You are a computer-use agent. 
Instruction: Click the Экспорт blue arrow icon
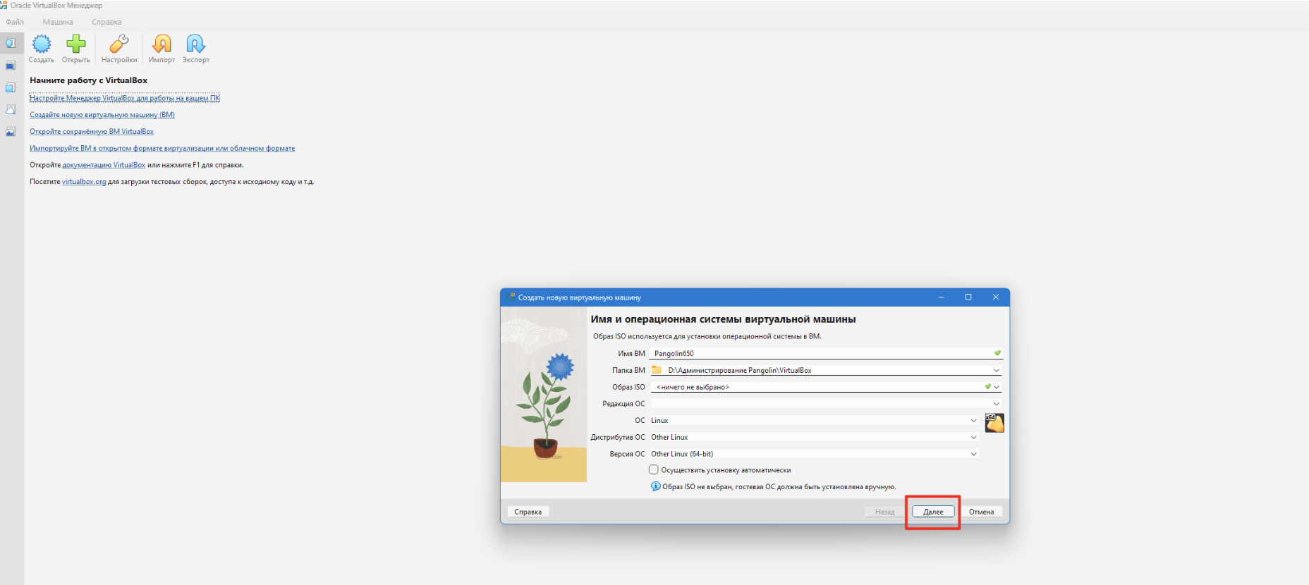[195, 44]
